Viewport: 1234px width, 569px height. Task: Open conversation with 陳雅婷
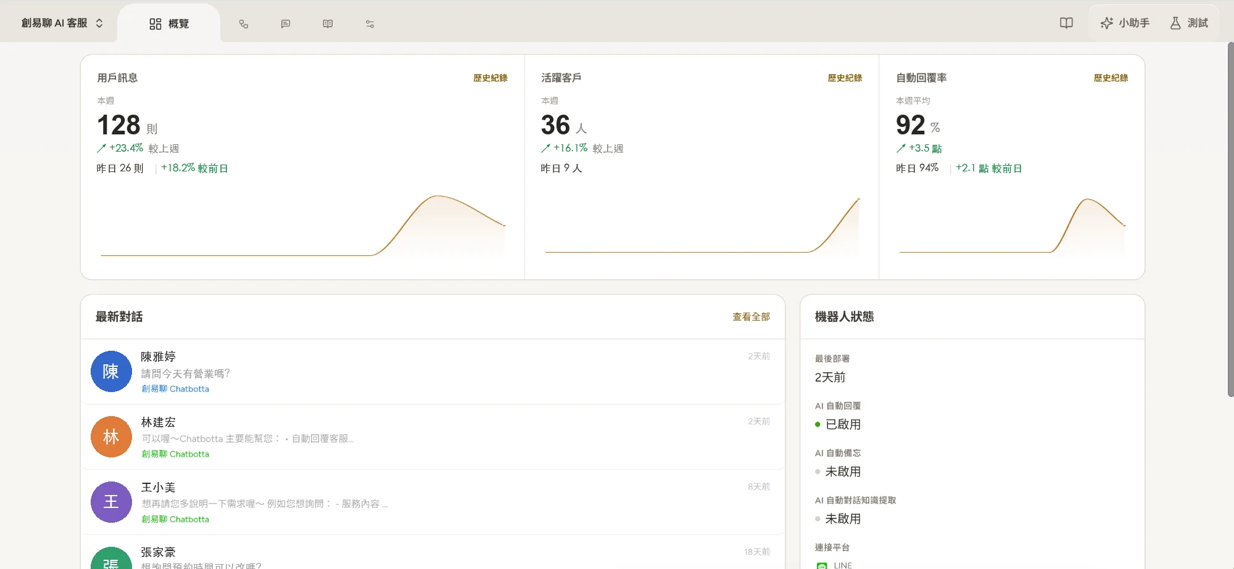pos(433,372)
